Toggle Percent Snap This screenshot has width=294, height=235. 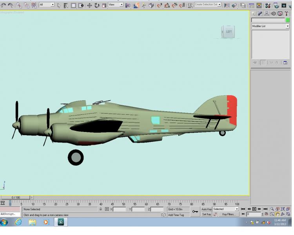point(174,5)
